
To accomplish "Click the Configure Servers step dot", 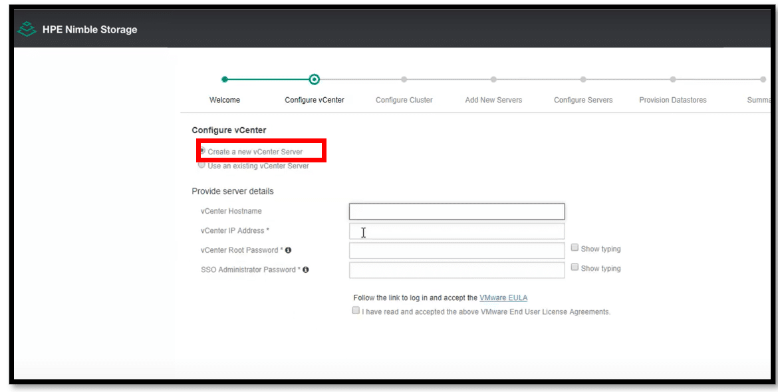I will click(x=583, y=79).
